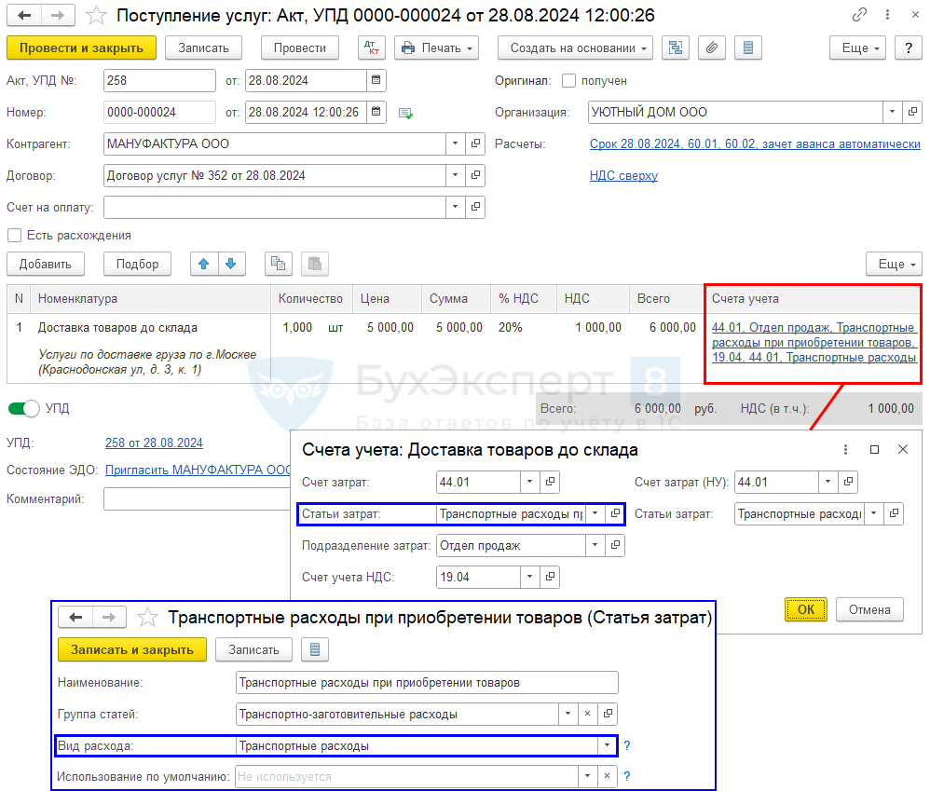Expand the Вид расхода dropdown
930x791 pixels.
[607, 746]
